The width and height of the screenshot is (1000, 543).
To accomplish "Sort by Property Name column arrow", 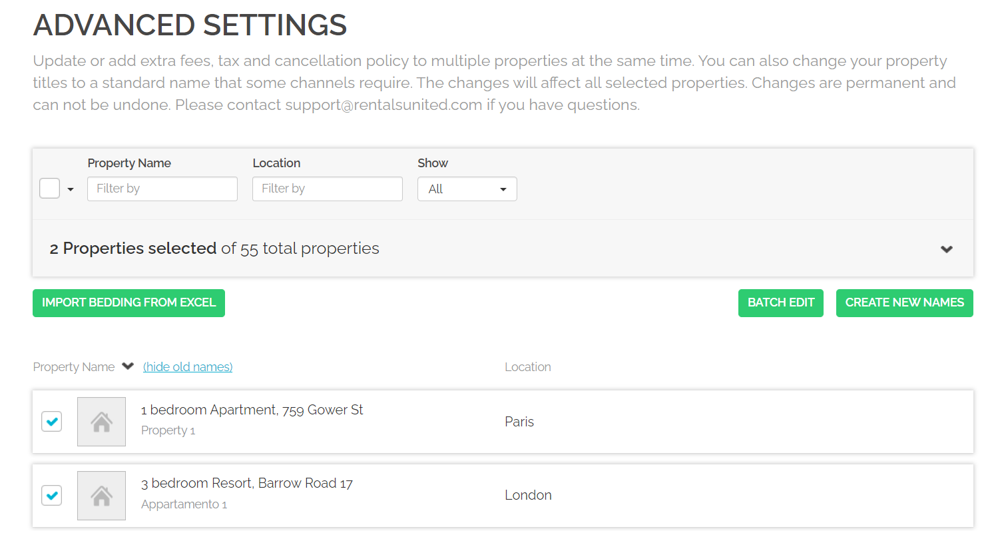I will [128, 366].
